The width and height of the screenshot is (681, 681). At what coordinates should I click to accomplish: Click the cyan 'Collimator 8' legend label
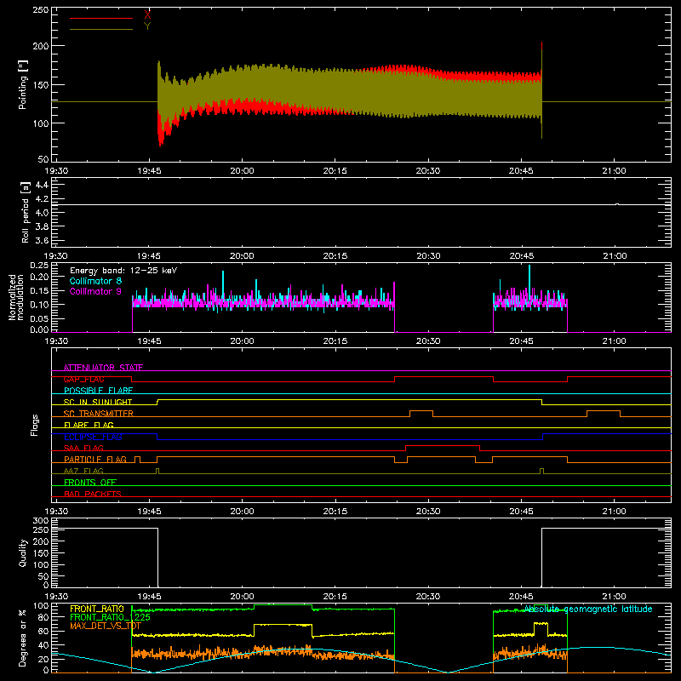tap(95, 281)
